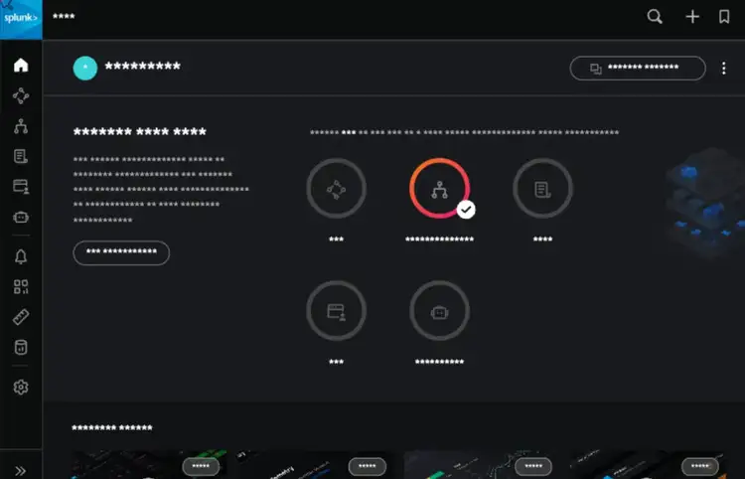Open the settings gear icon
745x479 pixels.
[x=21, y=388]
